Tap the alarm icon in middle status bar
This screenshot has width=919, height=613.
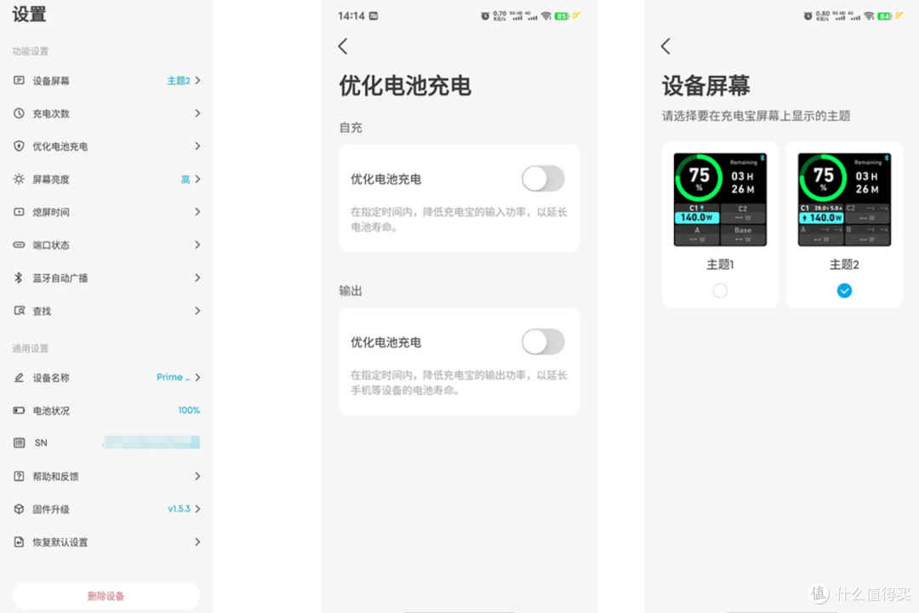click(485, 16)
